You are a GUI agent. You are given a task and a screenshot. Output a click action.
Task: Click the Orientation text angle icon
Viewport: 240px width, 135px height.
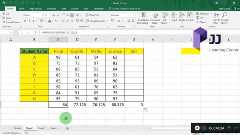(x=78, y=15)
